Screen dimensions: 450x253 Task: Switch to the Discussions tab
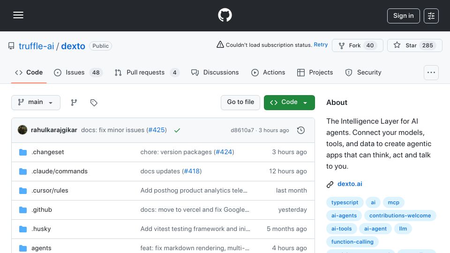point(215,73)
